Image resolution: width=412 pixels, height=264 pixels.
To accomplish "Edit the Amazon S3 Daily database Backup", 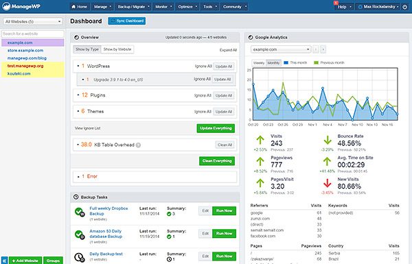I will [205, 234].
